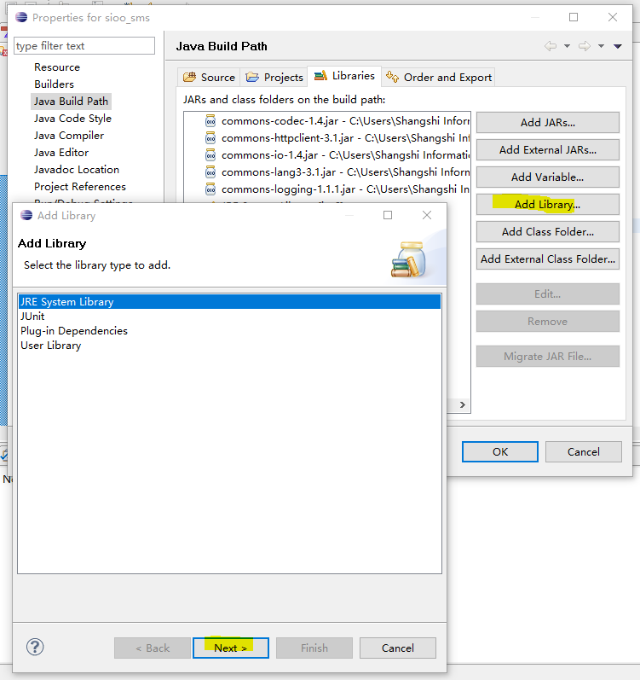Click the Add Class Folder... button
This screenshot has height=680, width=640.
point(548,231)
